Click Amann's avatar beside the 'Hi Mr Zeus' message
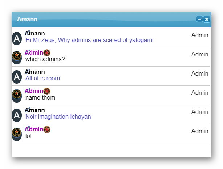 click(x=17, y=39)
